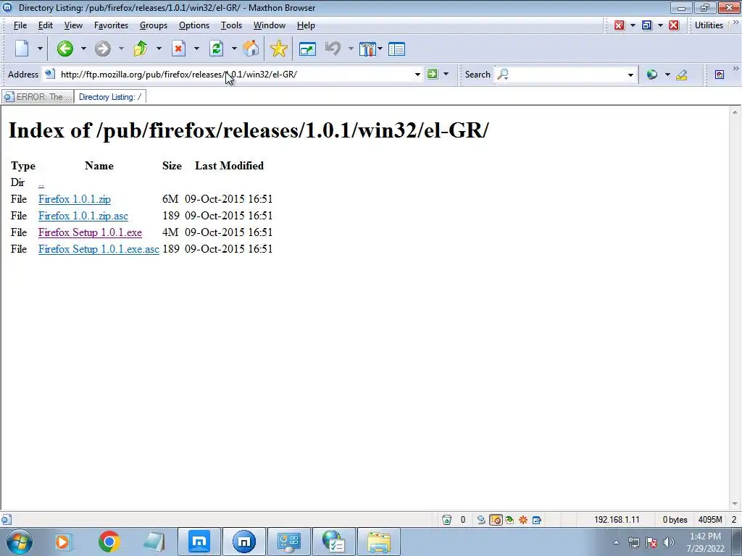
Task: Launch Google Chrome from the taskbar
Action: 109,542
